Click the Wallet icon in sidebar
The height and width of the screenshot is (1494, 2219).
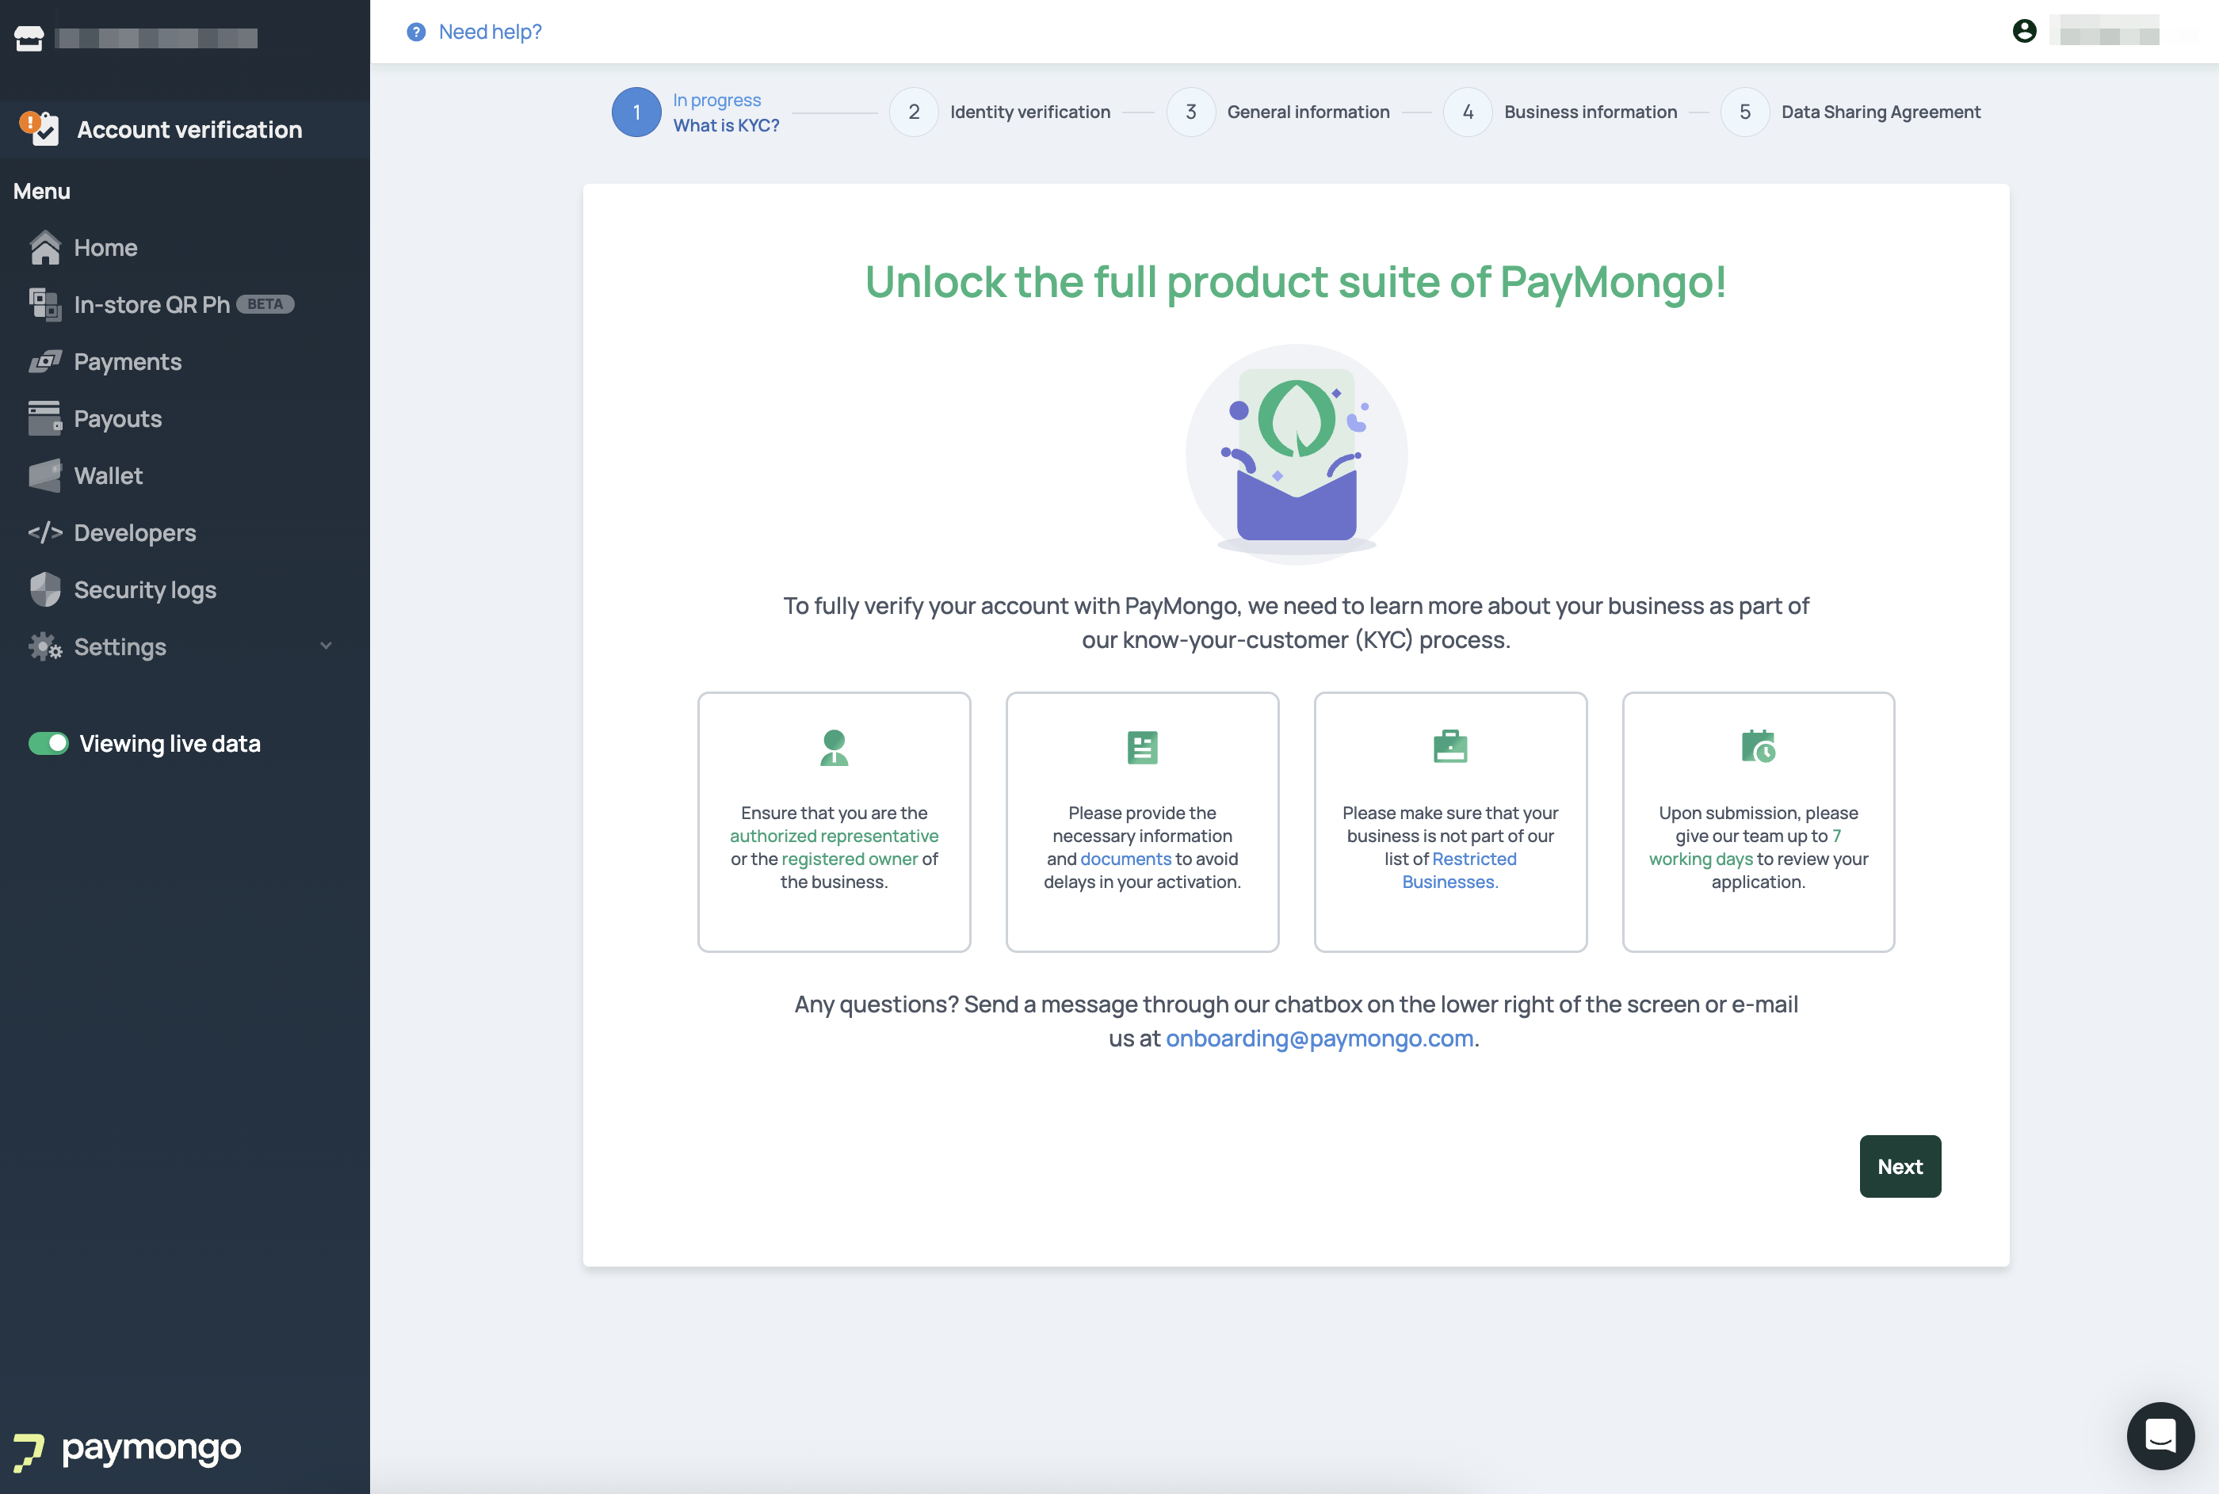pyautogui.click(x=45, y=475)
